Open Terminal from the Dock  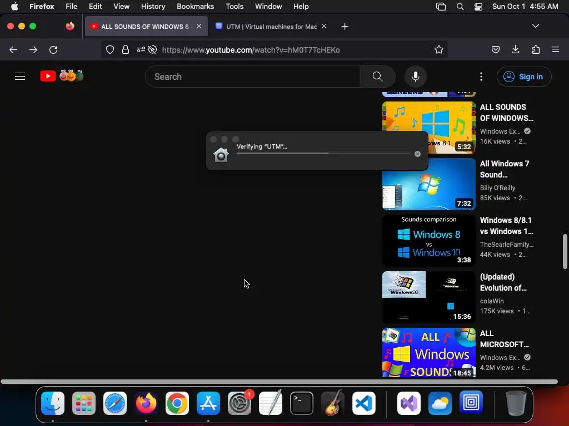(x=302, y=403)
